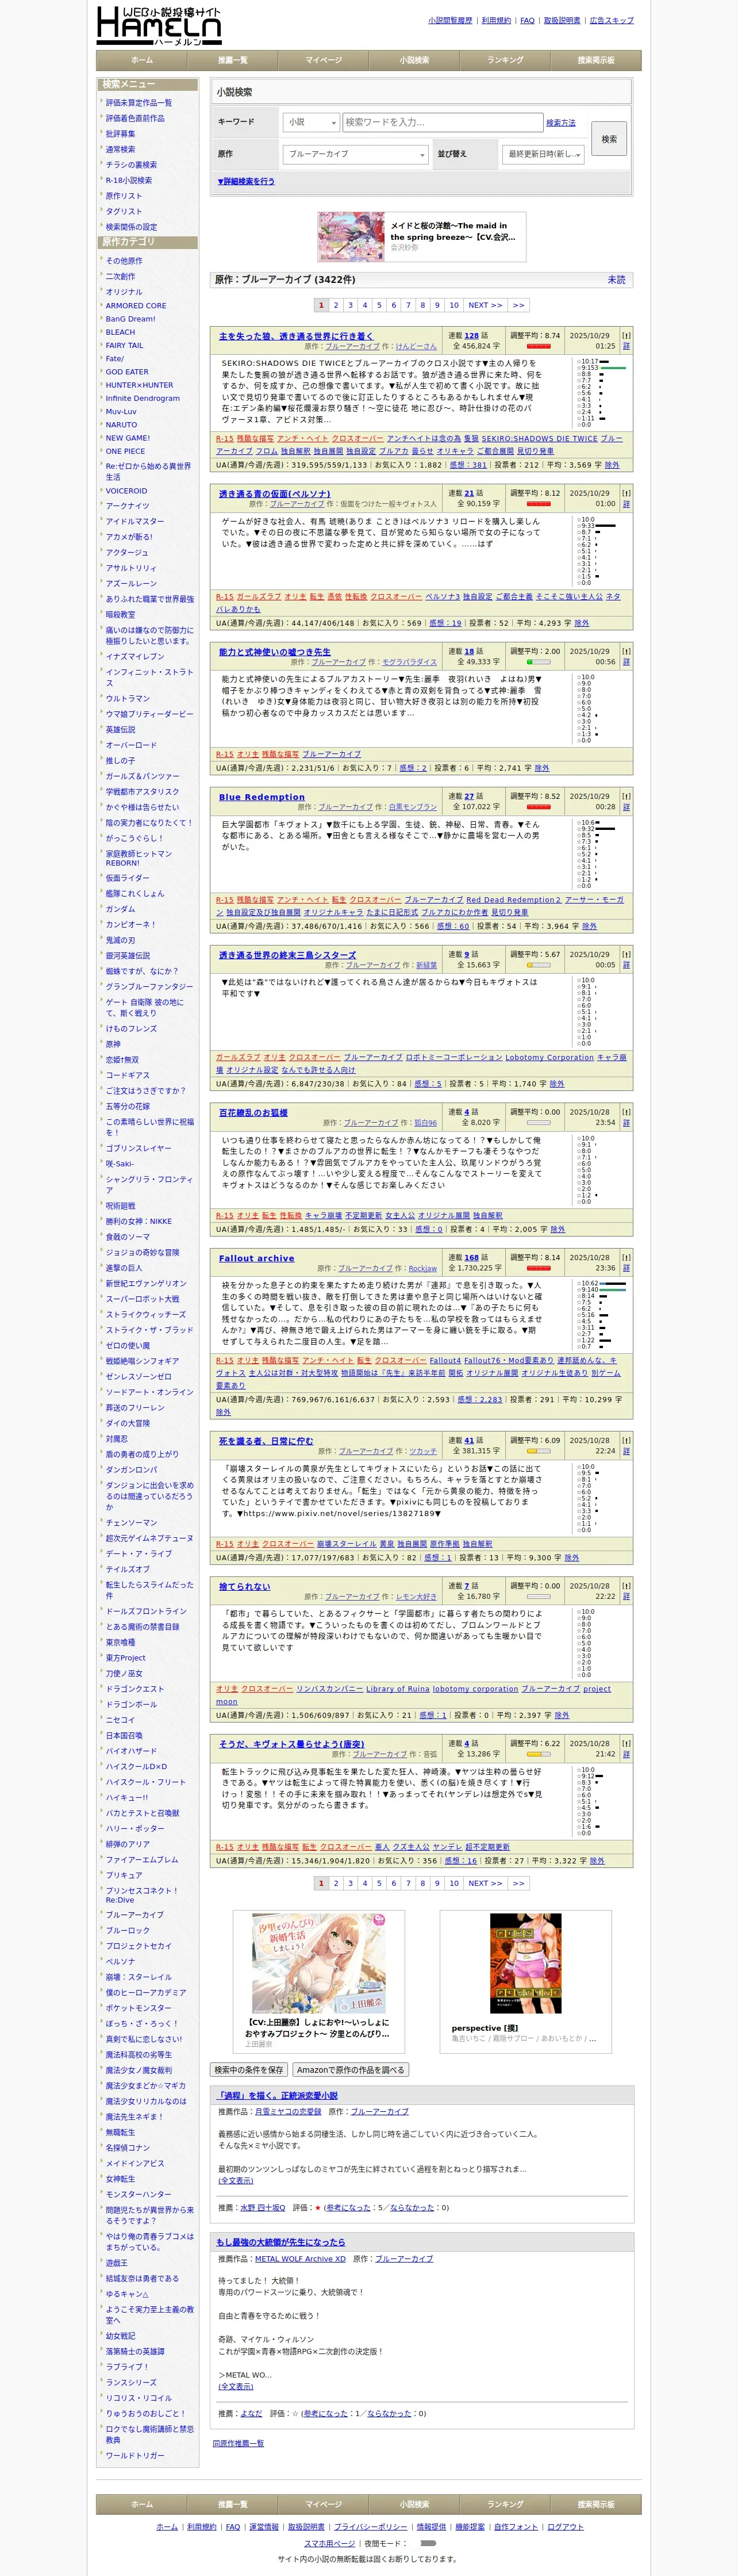Open the Red Dead Redemption 2 tag
738x2576 pixels.
(x=513, y=899)
